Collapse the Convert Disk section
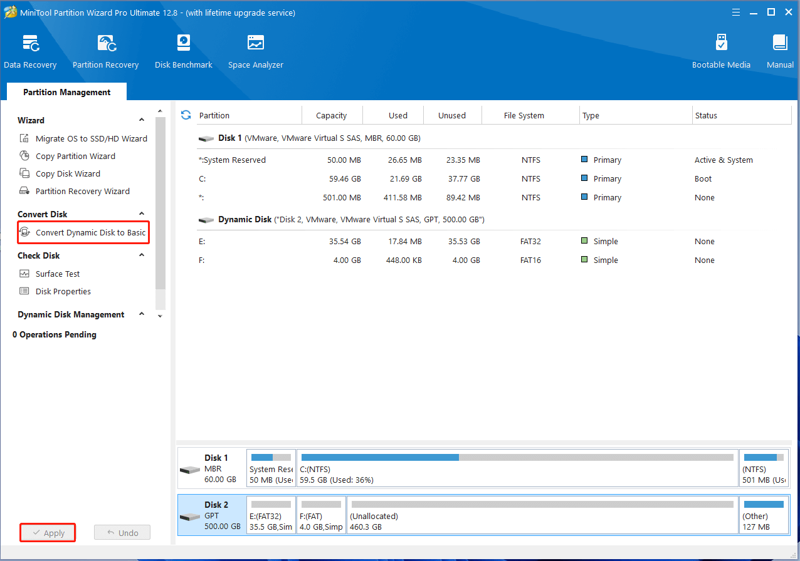The width and height of the screenshot is (800, 561). (x=142, y=214)
